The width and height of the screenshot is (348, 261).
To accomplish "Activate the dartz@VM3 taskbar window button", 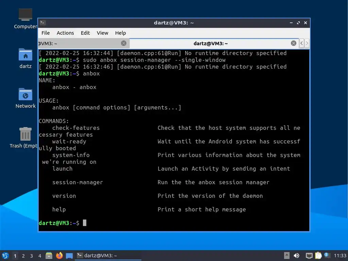I will (108, 256).
